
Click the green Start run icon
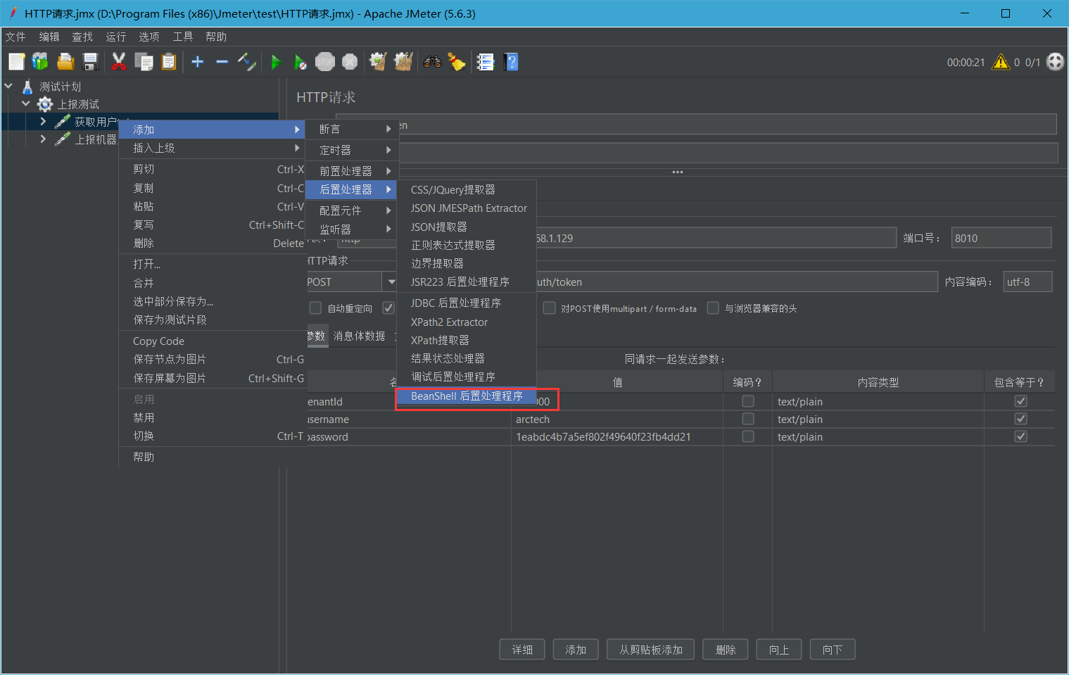276,62
